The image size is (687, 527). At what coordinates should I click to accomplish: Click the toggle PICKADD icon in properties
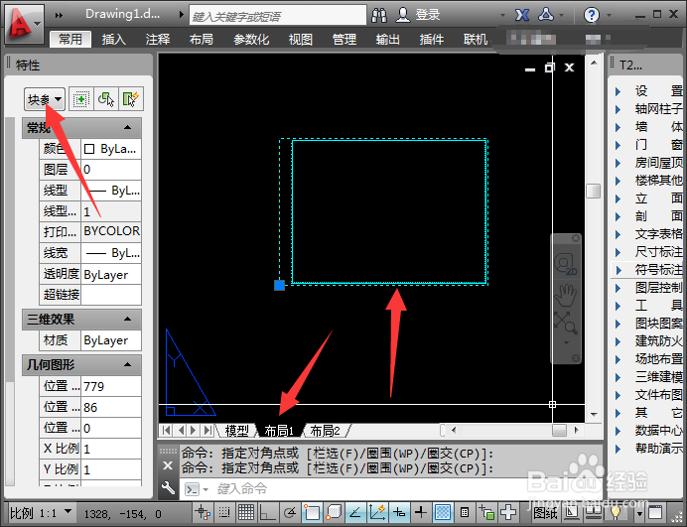point(81,99)
